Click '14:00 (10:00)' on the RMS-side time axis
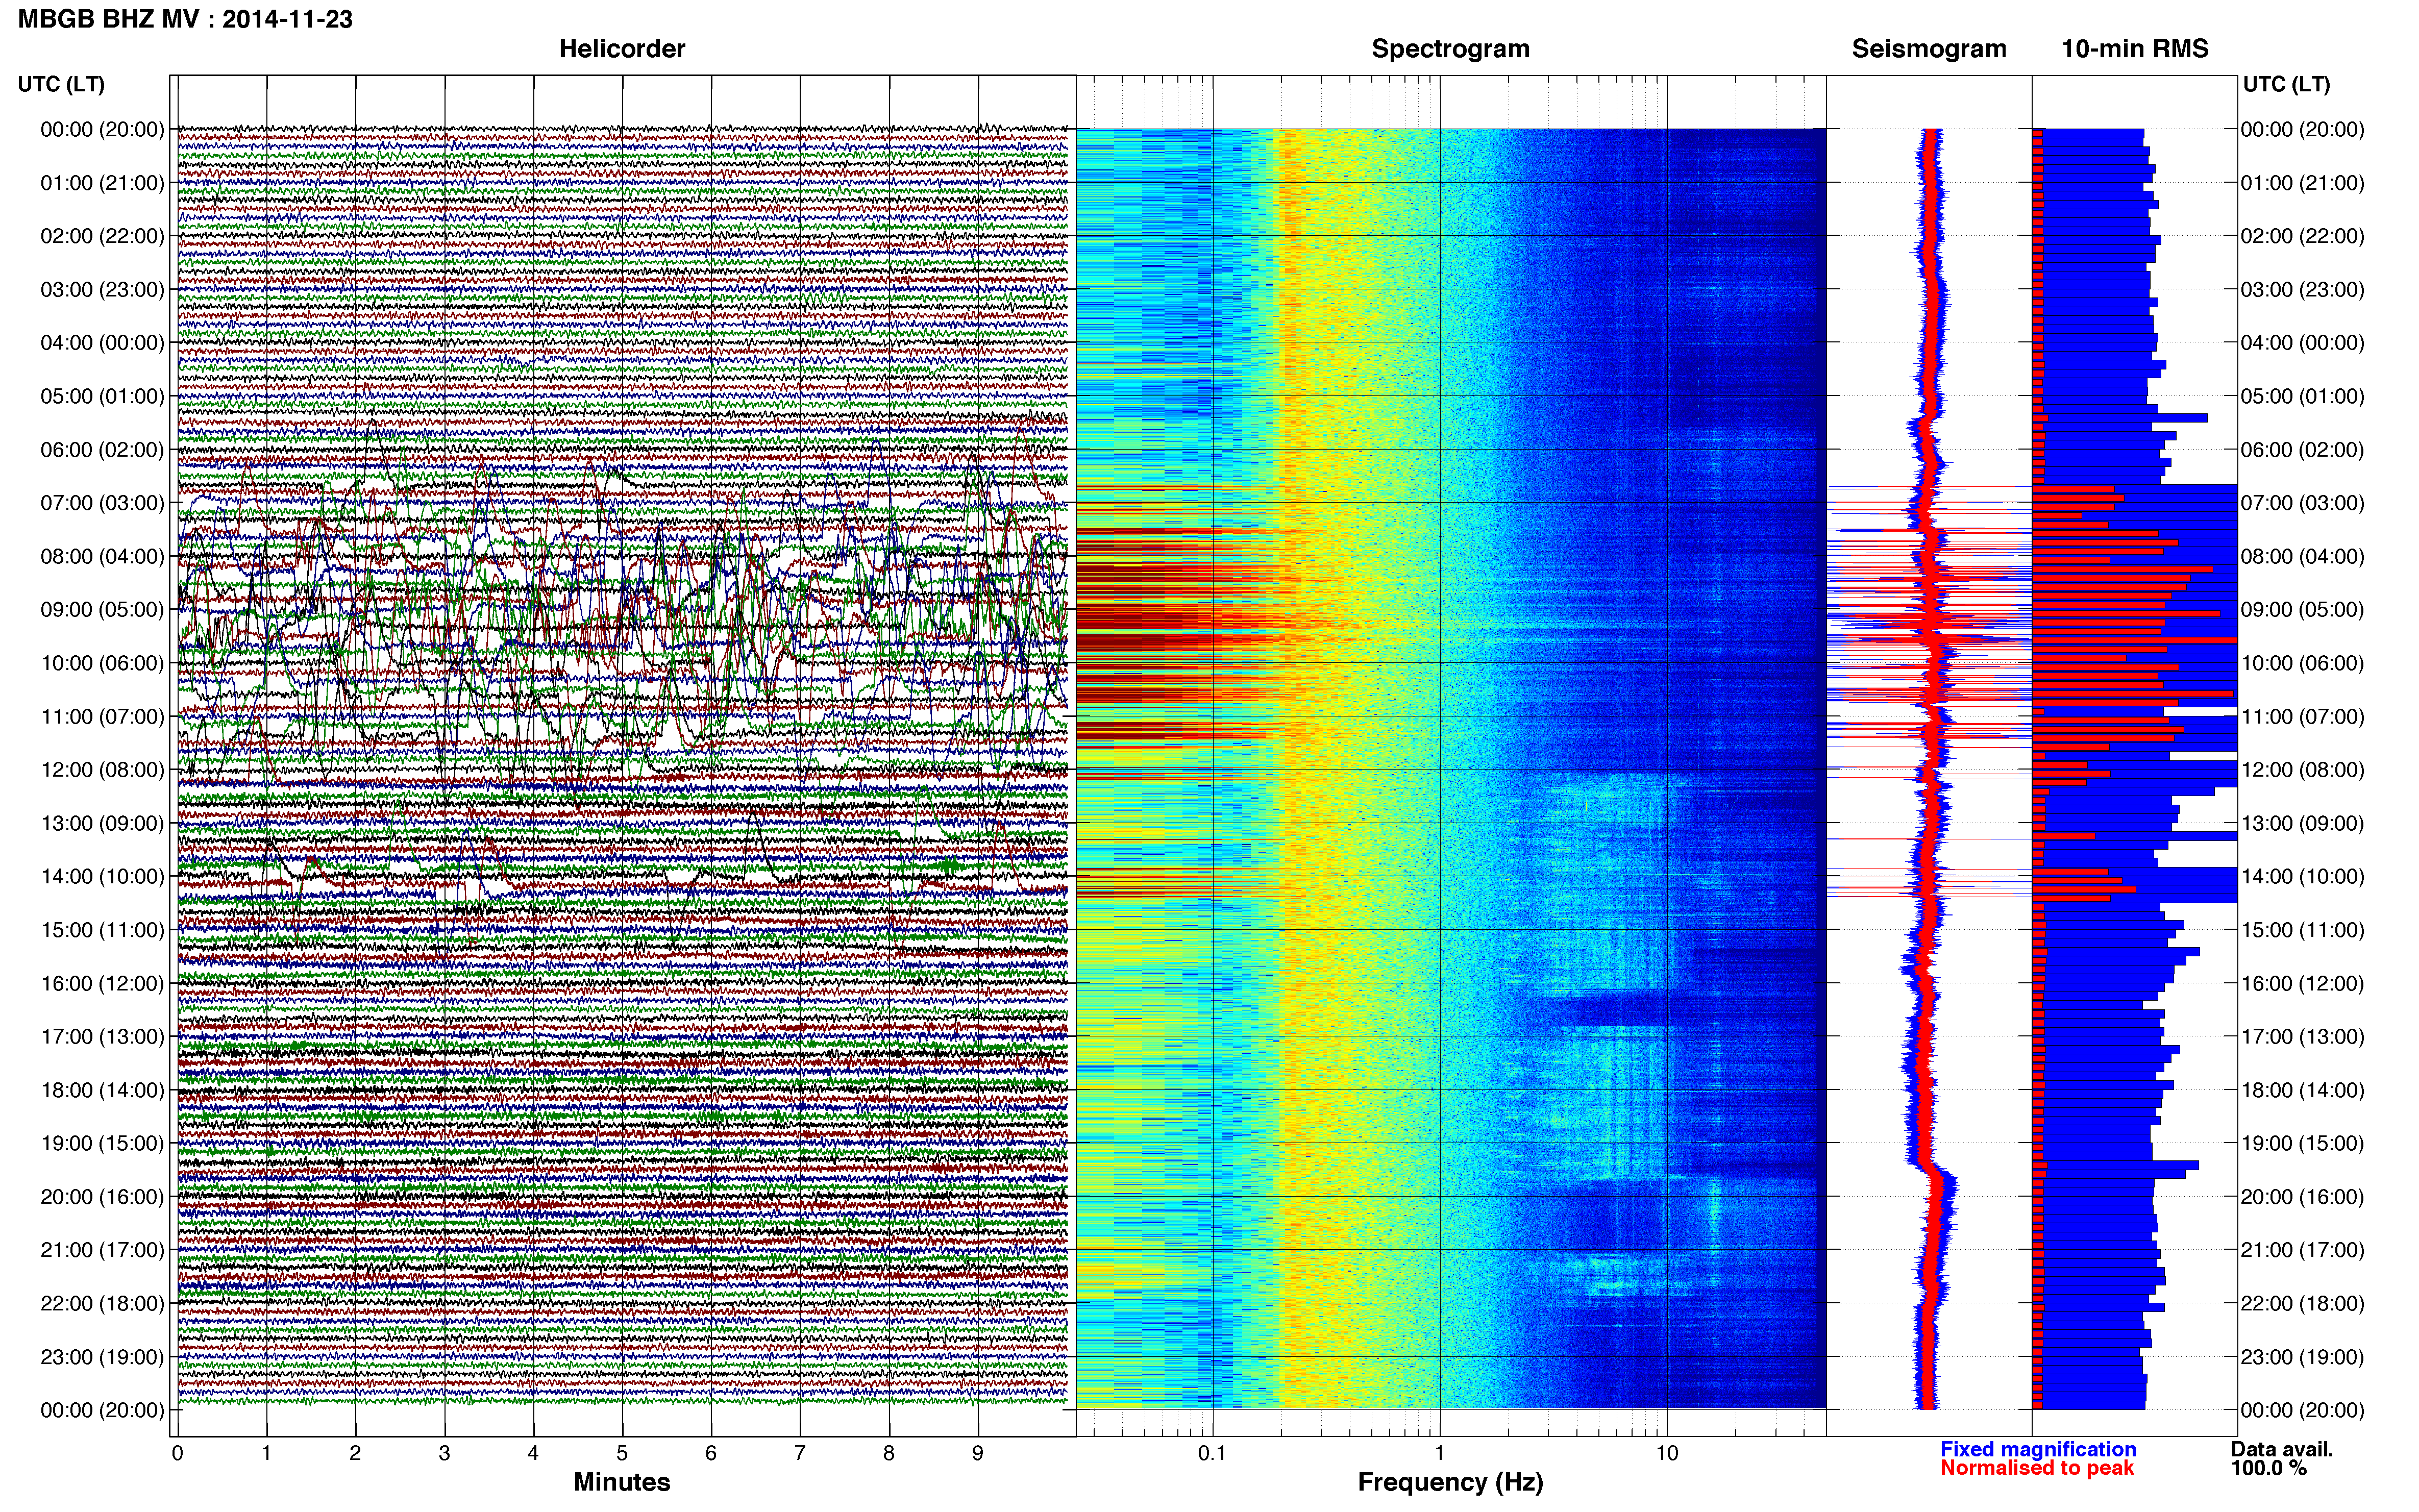The image size is (2419, 1512). pyautogui.click(x=2303, y=877)
